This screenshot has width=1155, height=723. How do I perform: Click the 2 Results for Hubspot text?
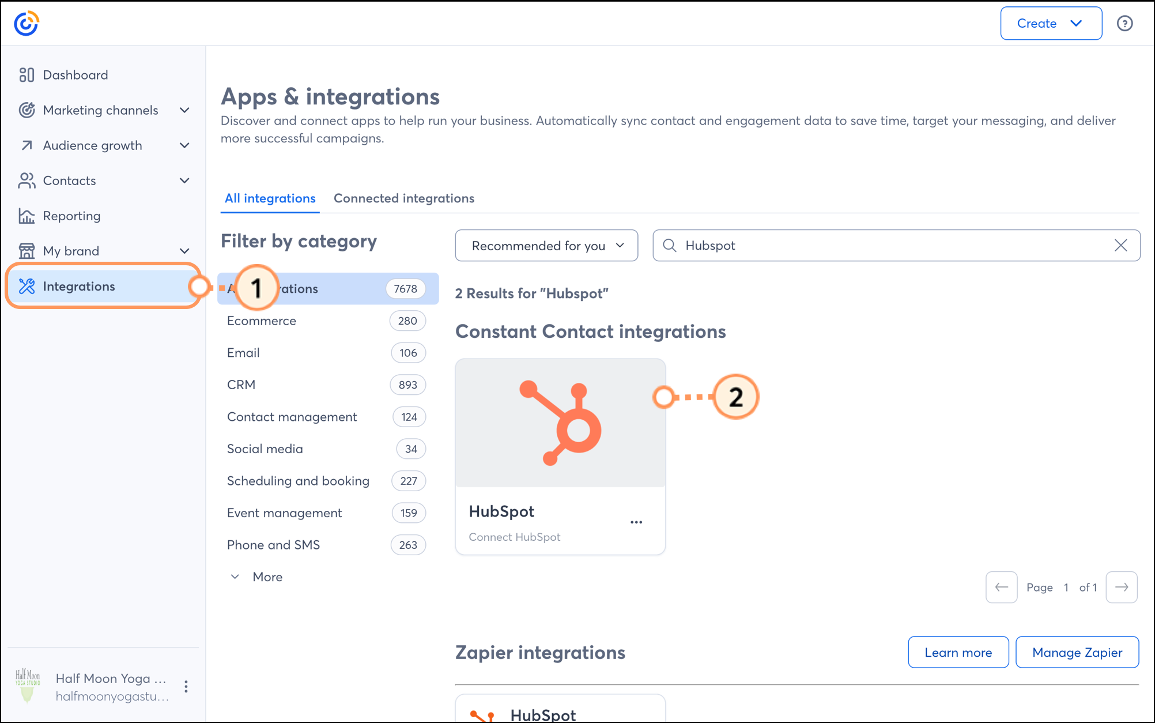(x=532, y=293)
